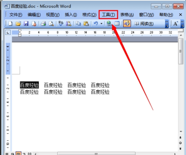Open the 工具(T) menu
Screen dimensions: 186x155
(108, 15)
